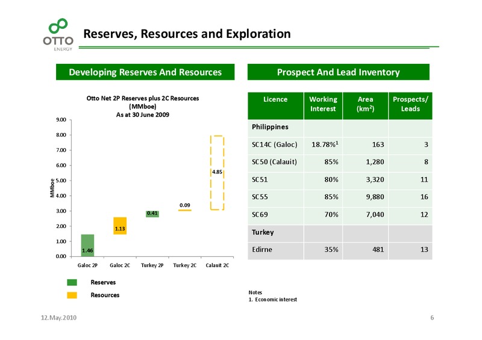Click the 1,280 area cell

tap(366, 163)
